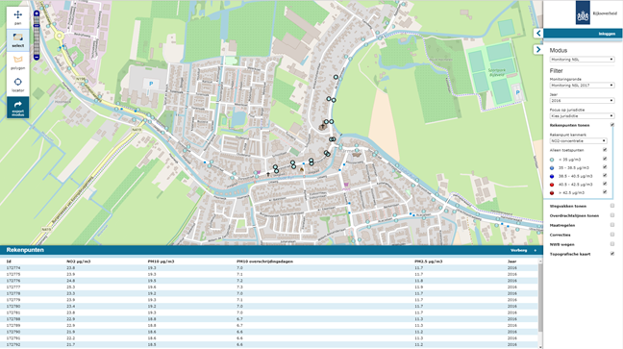This screenshot has height=349, width=623.
Task: Switch to export modus
Action: click(x=18, y=108)
